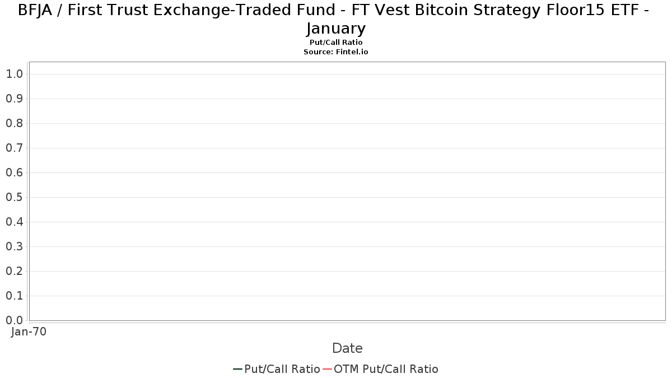This screenshot has height=378, width=672.
Task: Click the 0.3 y-axis tick label
Action: point(14,246)
